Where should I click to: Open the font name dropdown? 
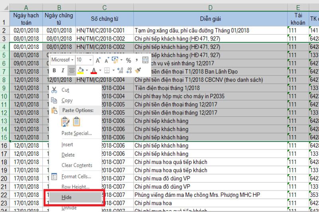point(72,60)
